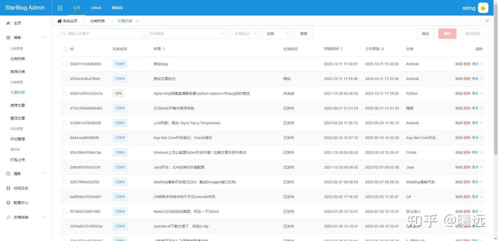Open the 全部 status dropdown
Screen dimensions: 498x241
point(277,34)
